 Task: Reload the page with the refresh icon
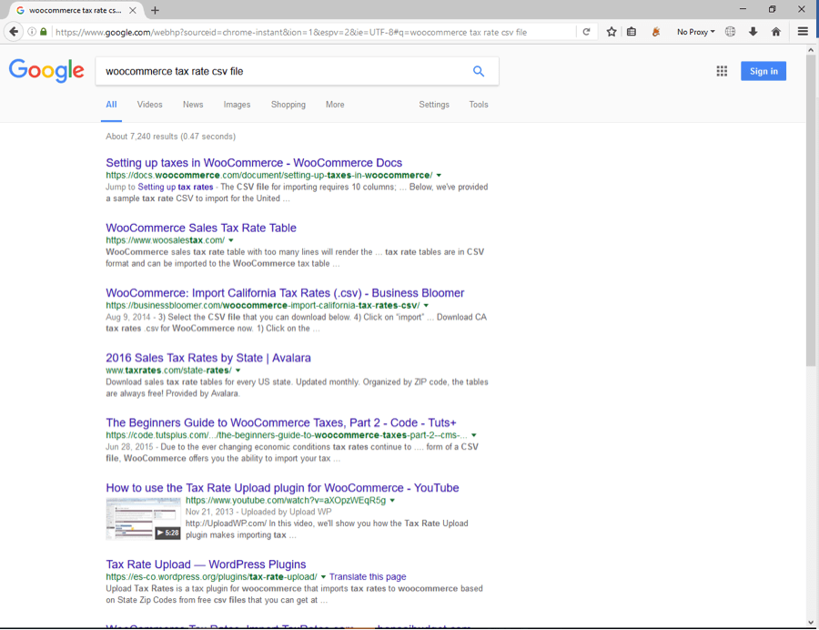tap(587, 32)
